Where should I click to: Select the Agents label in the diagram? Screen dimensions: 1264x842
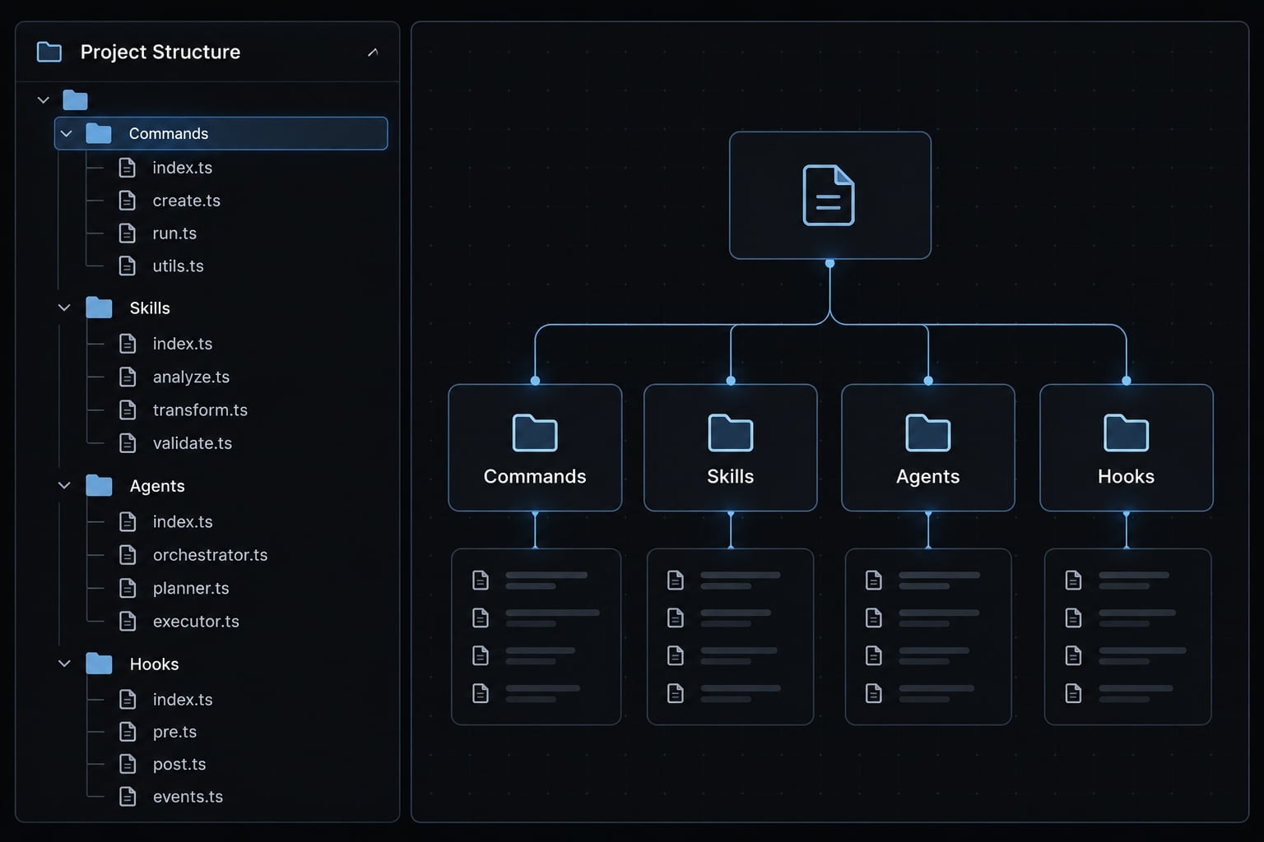(x=928, y=477)
